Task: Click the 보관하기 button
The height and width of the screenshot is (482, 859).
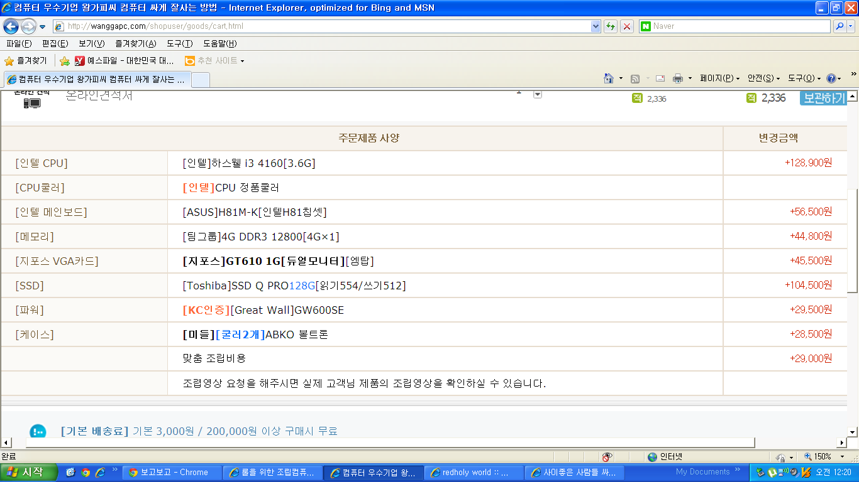Action: tap(823, 98)
